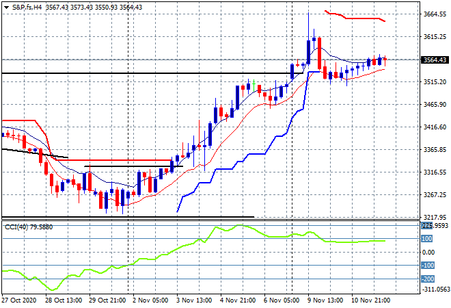Click price scale label 3615.25

coord(435,36)
